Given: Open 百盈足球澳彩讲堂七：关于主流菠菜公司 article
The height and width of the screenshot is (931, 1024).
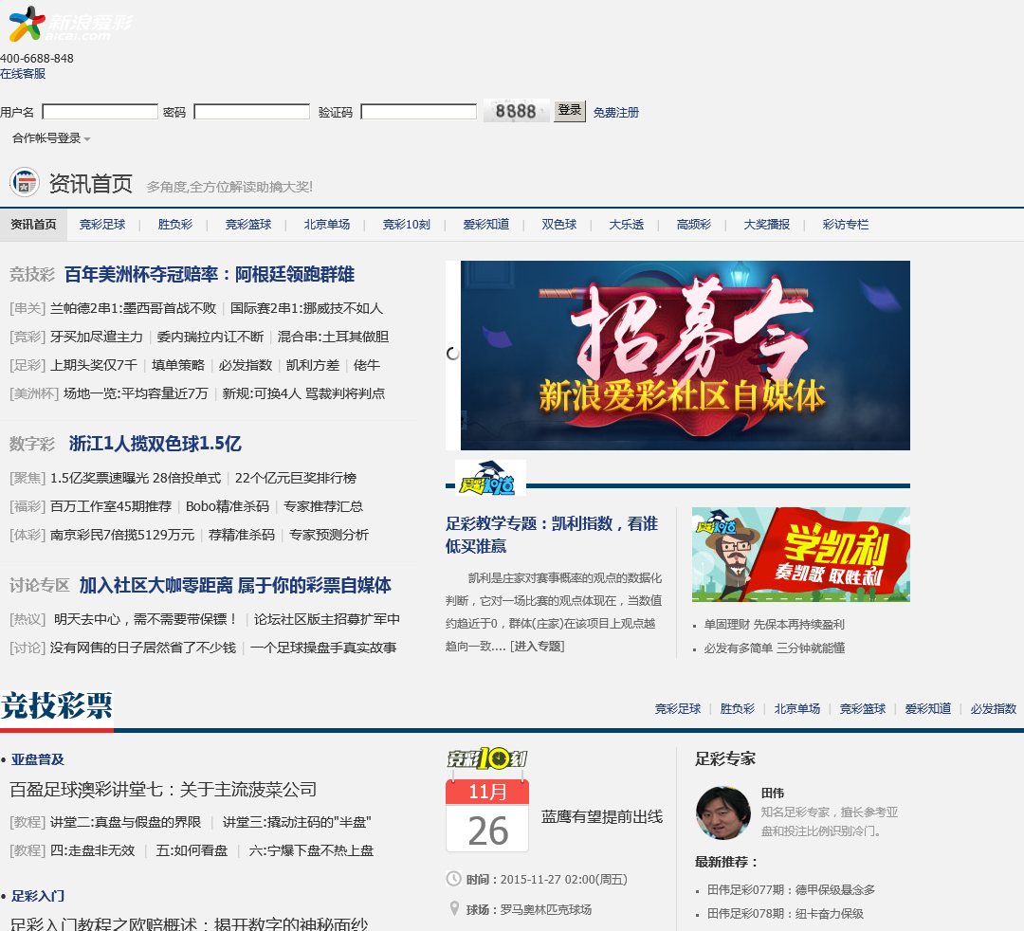Looking at the screenshot, I should tap(163, 790).
